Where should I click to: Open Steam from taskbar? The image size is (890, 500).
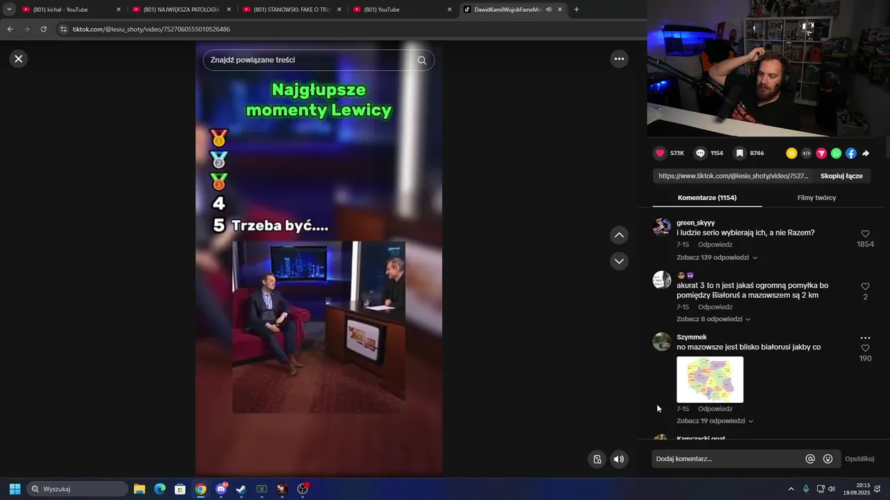click(241, 489)
